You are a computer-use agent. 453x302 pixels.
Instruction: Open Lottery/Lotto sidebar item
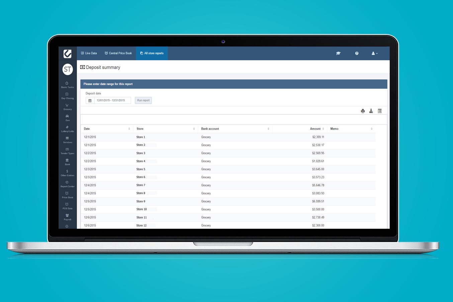67,128
